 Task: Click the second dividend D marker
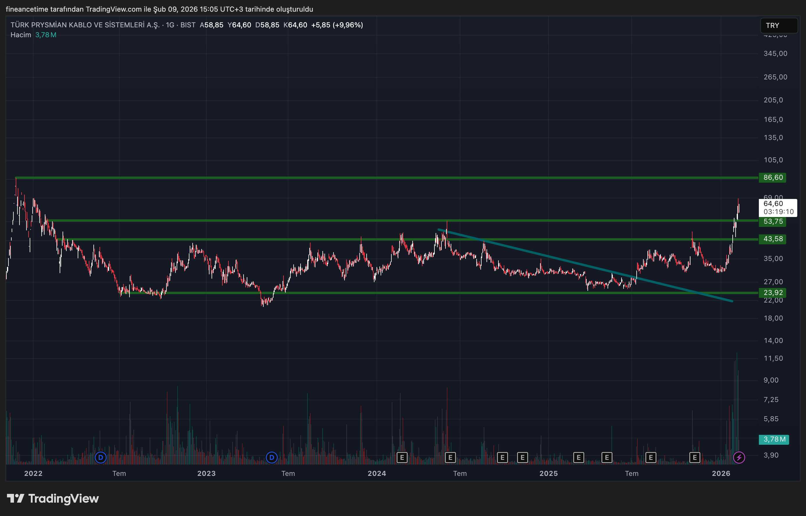coord(271,457)
